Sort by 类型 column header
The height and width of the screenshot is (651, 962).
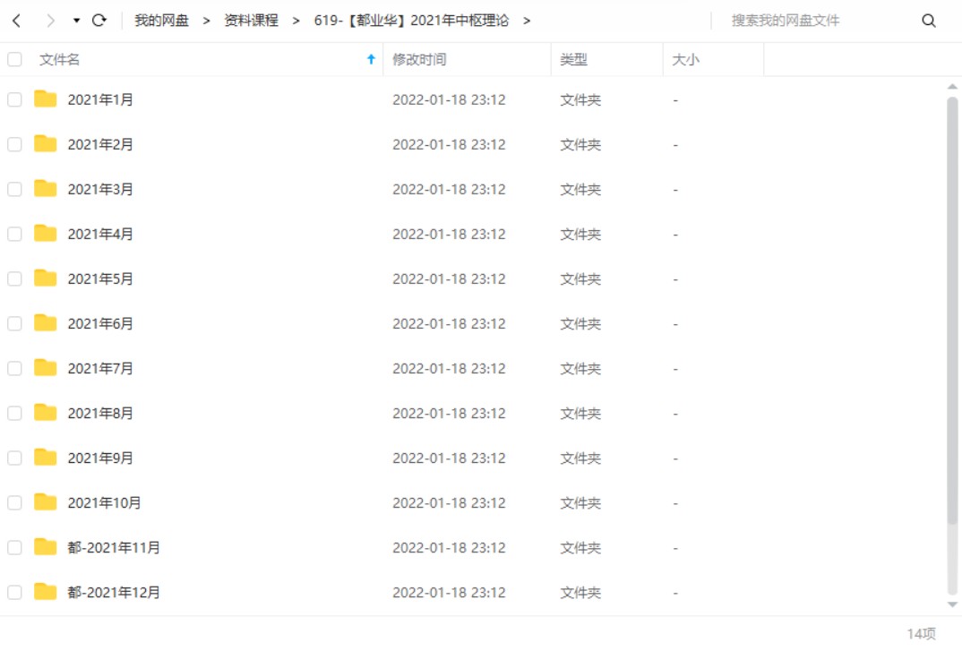point(573,59)
